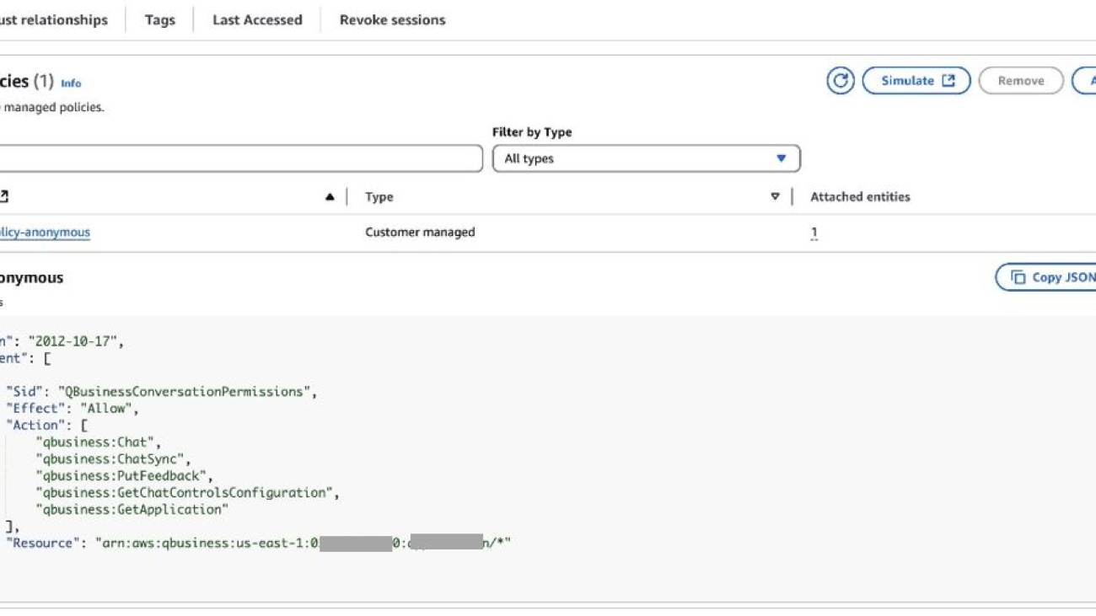Open the Filter by Type dropdown
Viewport: 1096px width, 616px height.
click(x=646, y=158)
